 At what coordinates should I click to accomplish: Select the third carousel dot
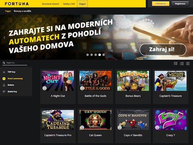(x=96, y=55)
